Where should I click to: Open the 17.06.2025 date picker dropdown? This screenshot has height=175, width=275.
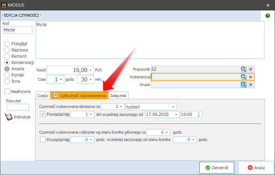tap(176, 114)
